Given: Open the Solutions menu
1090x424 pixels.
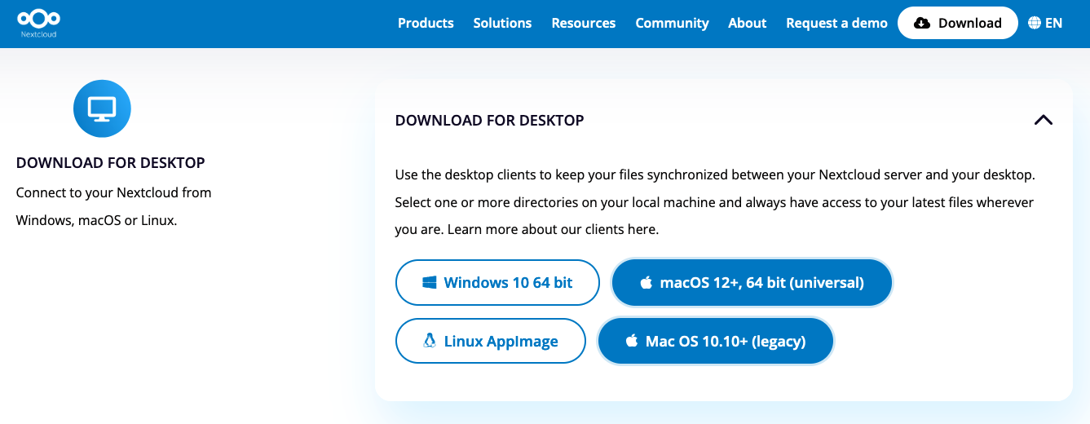Looking at the screenshot, I should pos(502,23).
